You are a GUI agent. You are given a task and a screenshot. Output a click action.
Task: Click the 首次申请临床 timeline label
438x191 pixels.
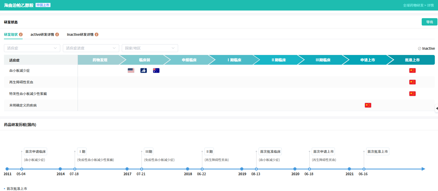(x=36, y=152)
